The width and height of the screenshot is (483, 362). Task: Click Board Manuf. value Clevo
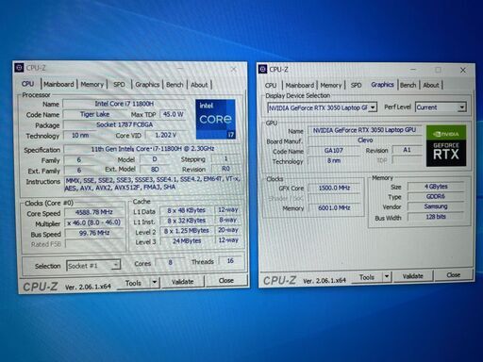click(x=365, y=140)
